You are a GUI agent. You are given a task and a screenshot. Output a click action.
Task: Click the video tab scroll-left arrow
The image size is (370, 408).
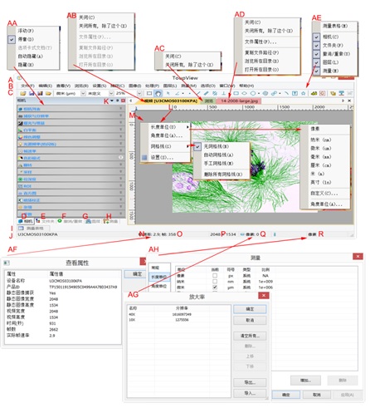click(131, 101)
